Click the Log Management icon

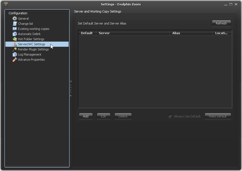[15, 54]
